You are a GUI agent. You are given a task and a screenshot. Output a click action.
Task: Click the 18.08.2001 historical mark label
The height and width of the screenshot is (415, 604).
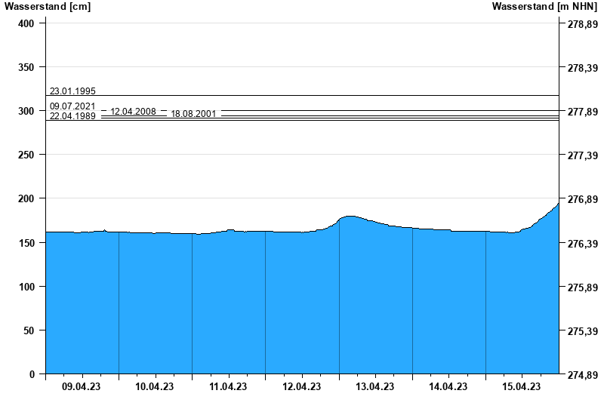pos(193,114)
